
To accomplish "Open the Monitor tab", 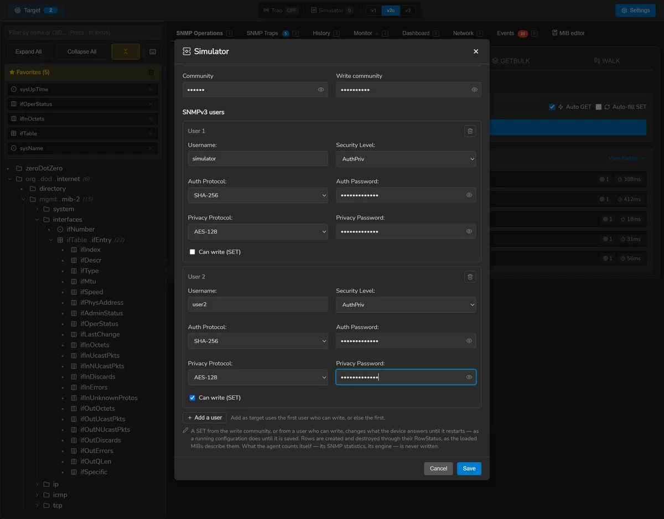I will [x=371, y=33].
